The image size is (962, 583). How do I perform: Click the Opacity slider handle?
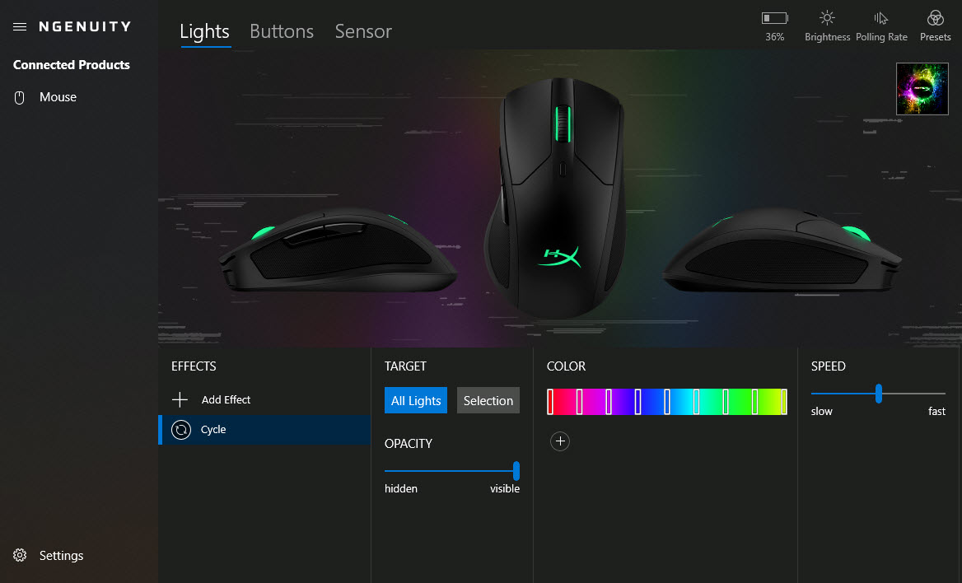click(516, 471)
